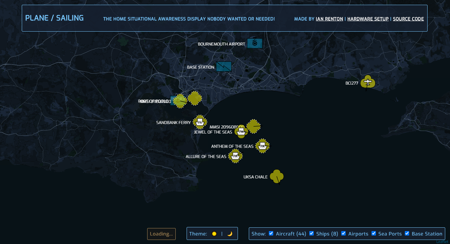Switch to the dark theme moon icon
Viewport: 450px width, 244px height.
pos(230,234)
